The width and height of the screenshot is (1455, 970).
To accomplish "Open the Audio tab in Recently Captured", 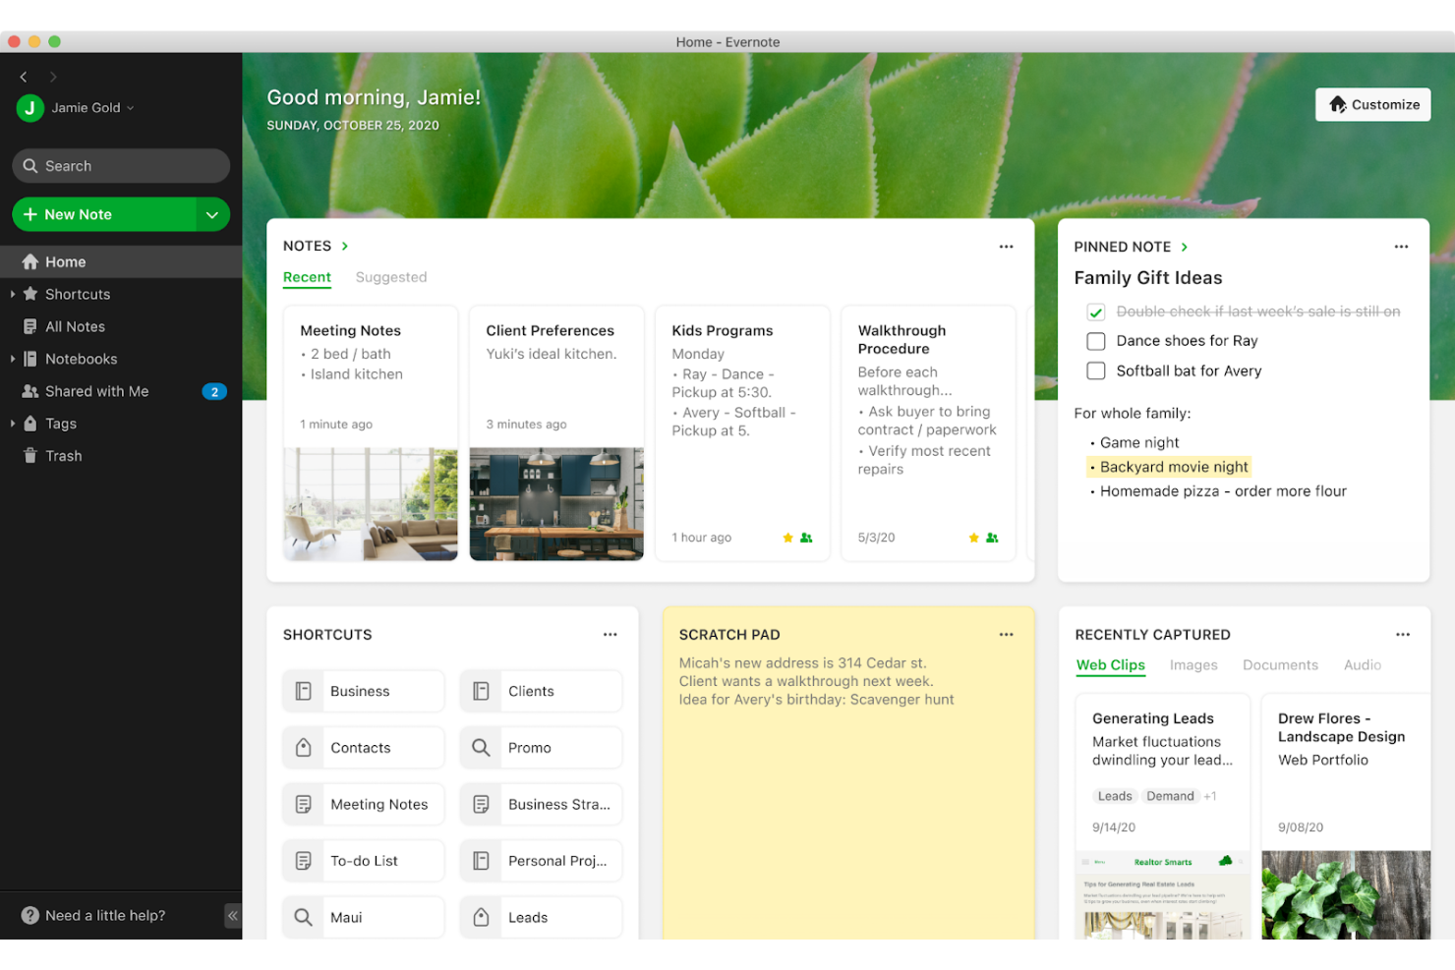I will click(x=1363, y=665).
